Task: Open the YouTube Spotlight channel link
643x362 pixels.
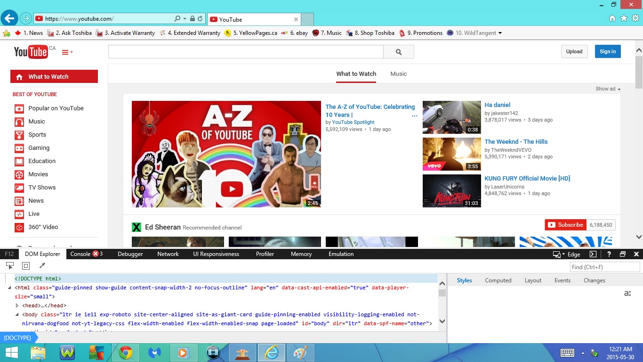Action: [x=353, y=122]
